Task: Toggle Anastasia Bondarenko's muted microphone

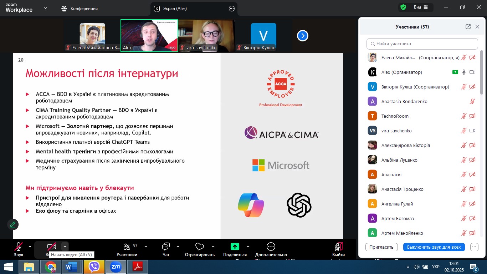Action: tap(472, 102)
